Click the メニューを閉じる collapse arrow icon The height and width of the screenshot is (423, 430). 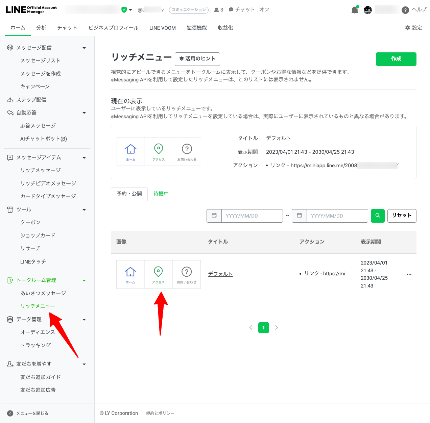10,413
